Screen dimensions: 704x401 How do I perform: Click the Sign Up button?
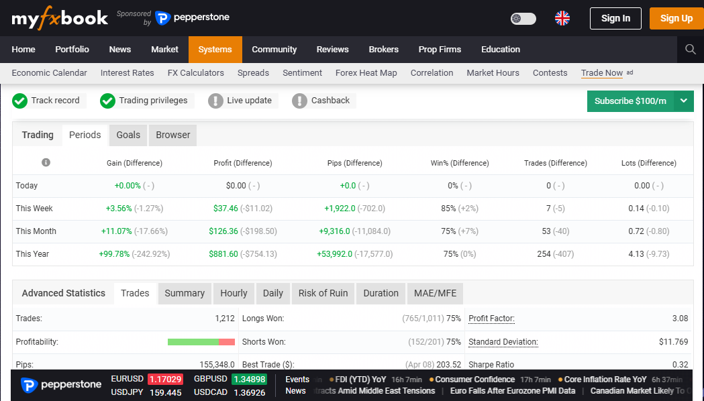tap(676, 18)
